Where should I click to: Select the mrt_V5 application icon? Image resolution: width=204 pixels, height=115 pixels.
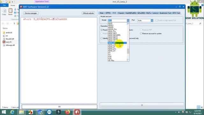click(x=4, y=42)
